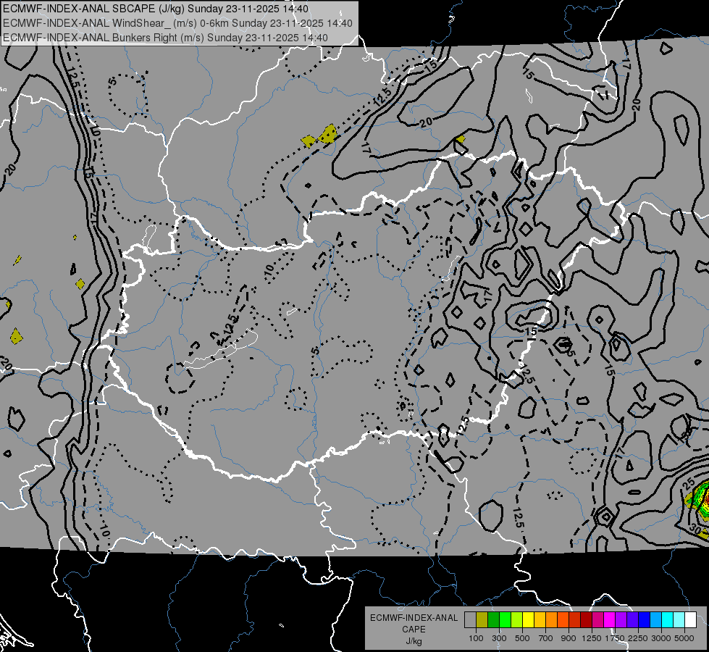Click the '3000' legend value

661,638
